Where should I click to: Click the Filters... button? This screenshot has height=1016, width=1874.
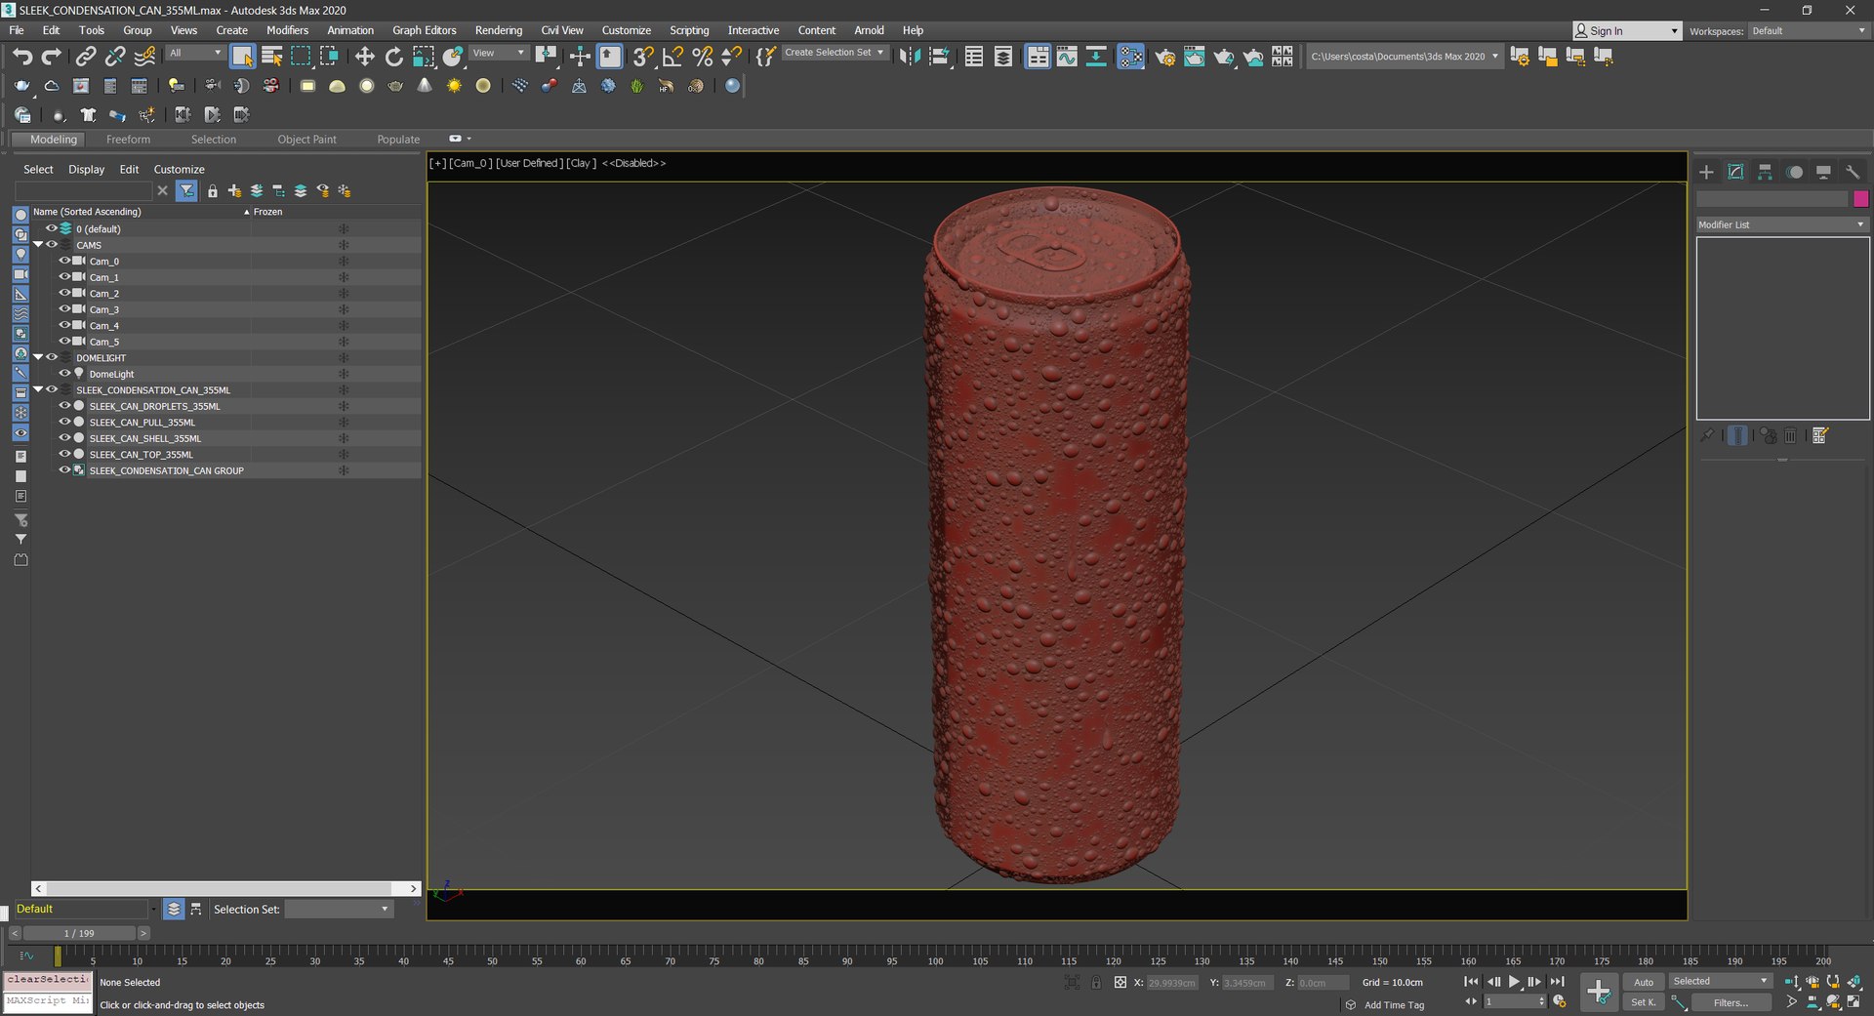pyautogui.click(x=1731, y=1002)
